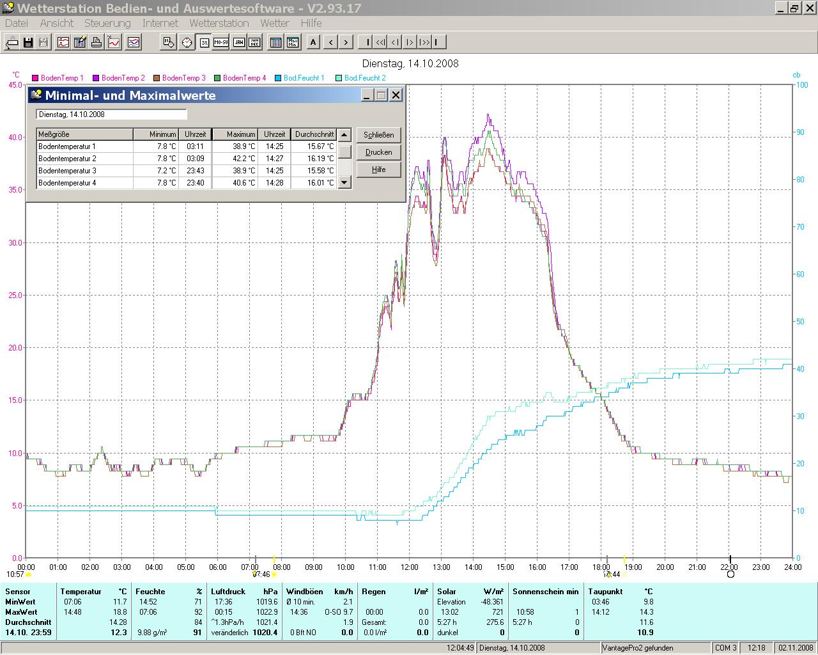This screenshot has width=818, height=655.
Task: Go to next day arrow button
Action: pos(346,42)
